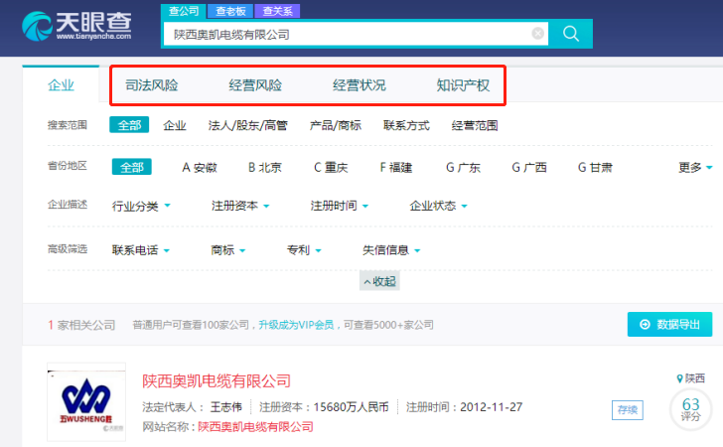The width and height of the screenshot is (723, 447).
Task: Open the 经营状况 tab
Action: [x=360, y=85]
